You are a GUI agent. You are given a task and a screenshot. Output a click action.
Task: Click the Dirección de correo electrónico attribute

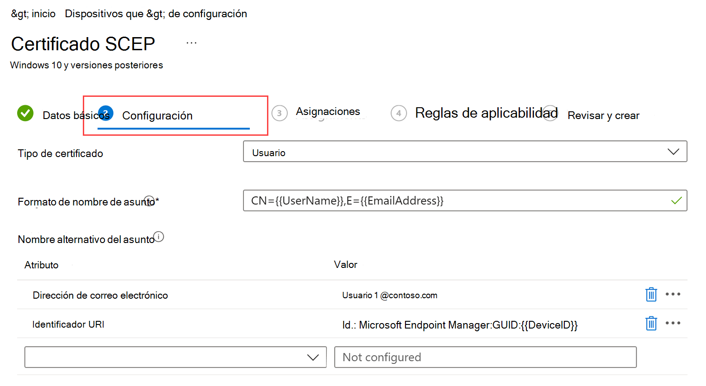(100, 295)
